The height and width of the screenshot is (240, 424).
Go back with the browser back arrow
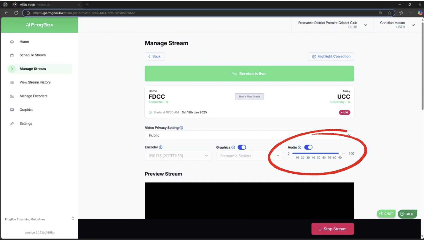pos(7,13)
